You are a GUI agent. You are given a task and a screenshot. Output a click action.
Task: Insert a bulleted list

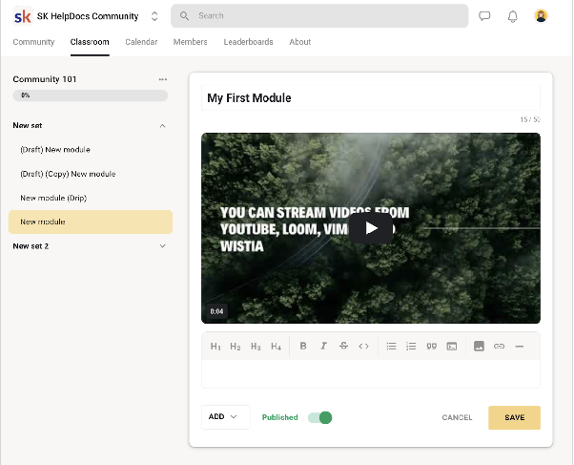pos(391,346)
